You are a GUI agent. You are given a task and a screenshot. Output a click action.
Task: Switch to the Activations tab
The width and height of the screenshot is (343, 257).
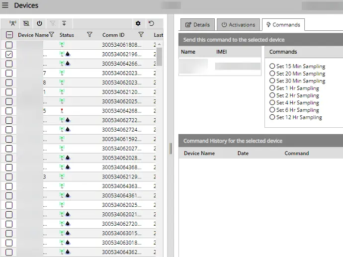(x=238, y=25)
